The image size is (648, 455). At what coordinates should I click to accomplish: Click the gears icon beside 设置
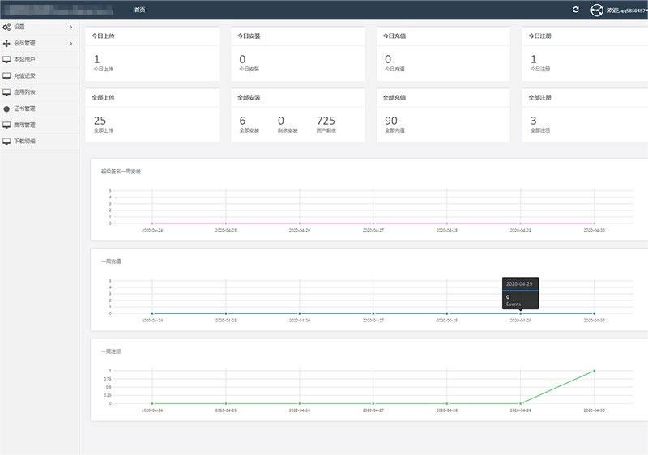[6, 27]
